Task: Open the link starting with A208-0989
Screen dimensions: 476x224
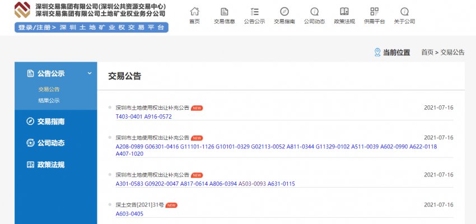Action: click(x=276, y=150)
